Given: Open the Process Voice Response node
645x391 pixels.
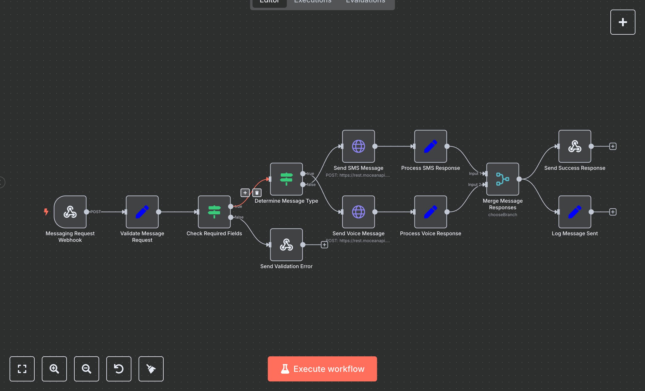Looking at the screenshot, I should (x=430, y=212).
